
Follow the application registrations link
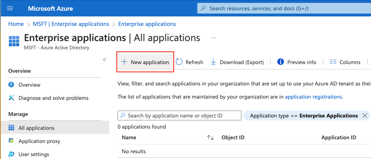313,97
